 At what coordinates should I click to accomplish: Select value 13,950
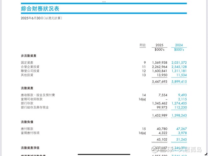162,75
